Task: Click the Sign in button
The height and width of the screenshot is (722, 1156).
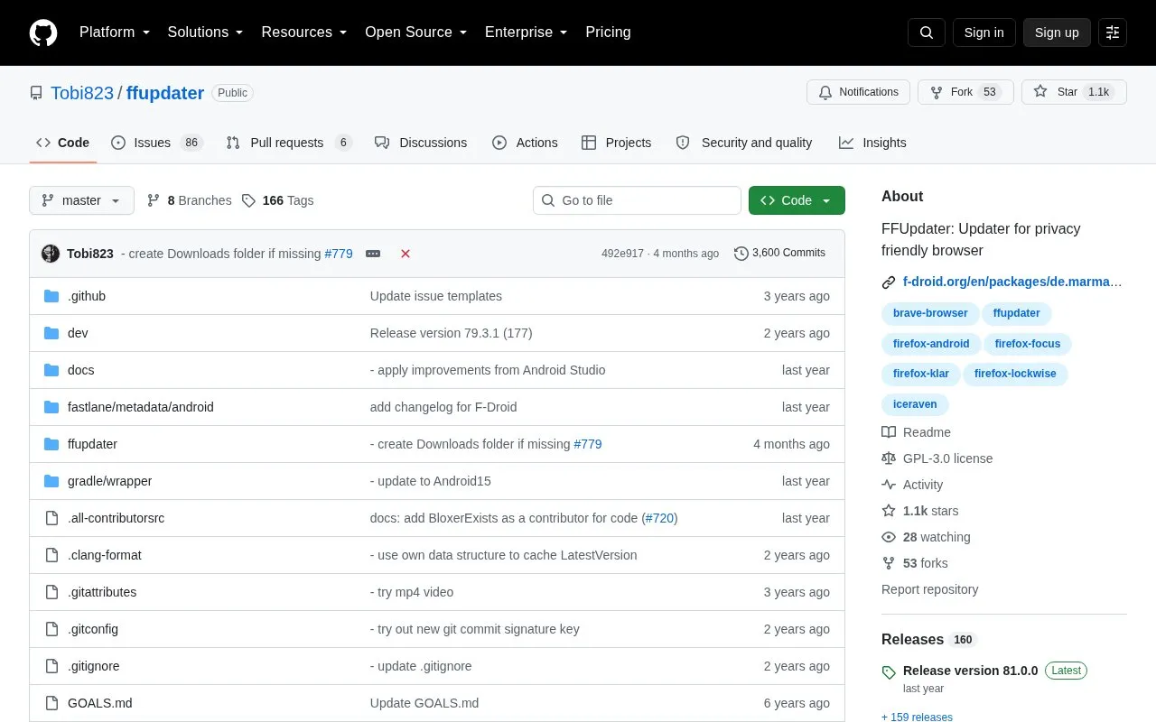Action: click(x=984, y=32)
